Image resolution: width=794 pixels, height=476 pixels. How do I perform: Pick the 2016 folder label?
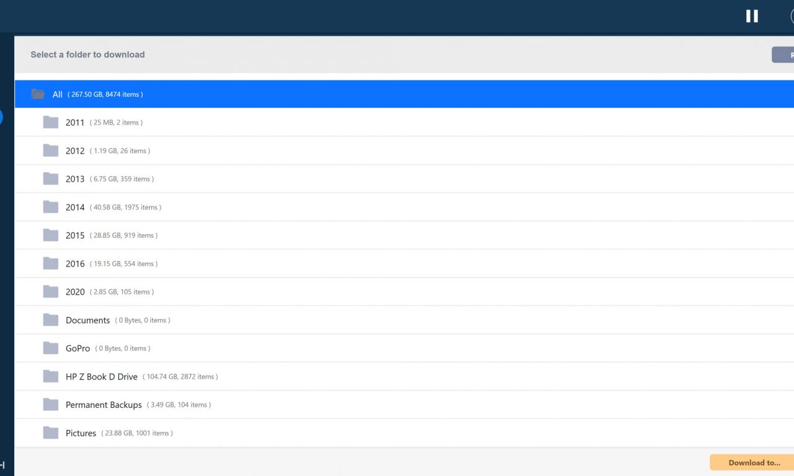pyautogui.click(x=75, y=263)
